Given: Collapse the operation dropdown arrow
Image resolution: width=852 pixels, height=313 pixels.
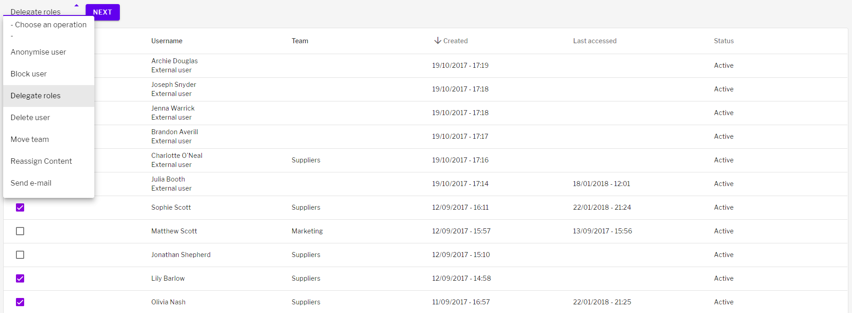Looking at the screenshot, I should (77, 6).
